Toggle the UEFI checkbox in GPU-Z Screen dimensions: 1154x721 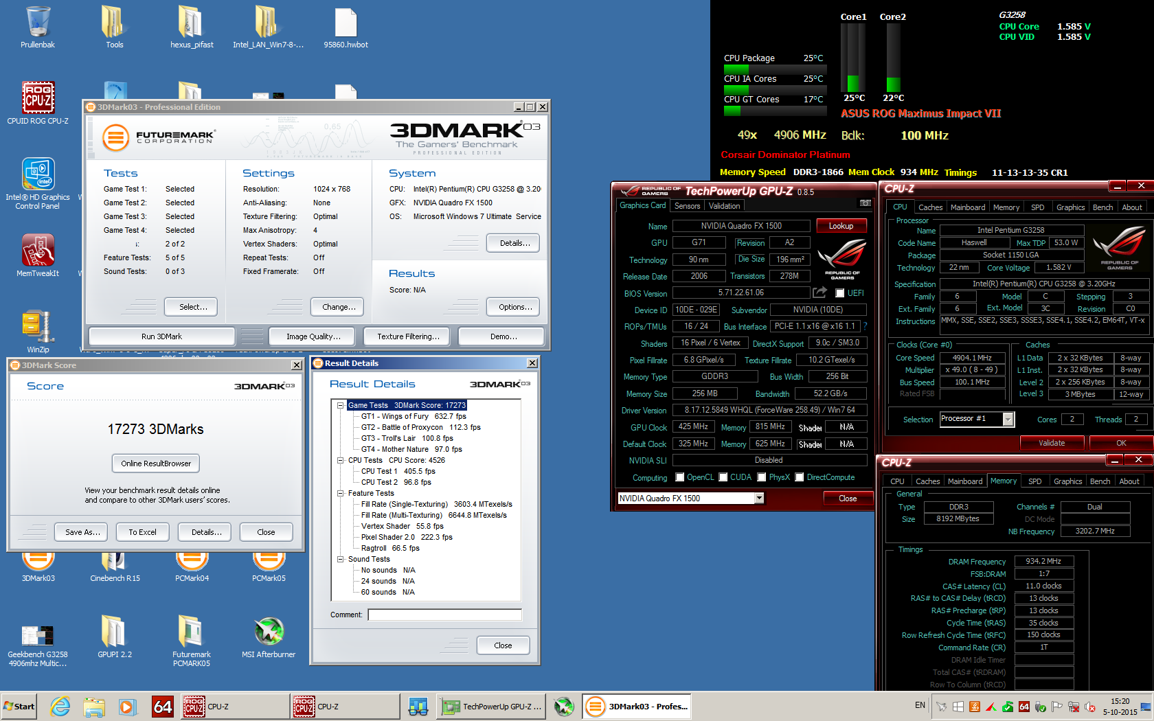[x=839, y=293]
